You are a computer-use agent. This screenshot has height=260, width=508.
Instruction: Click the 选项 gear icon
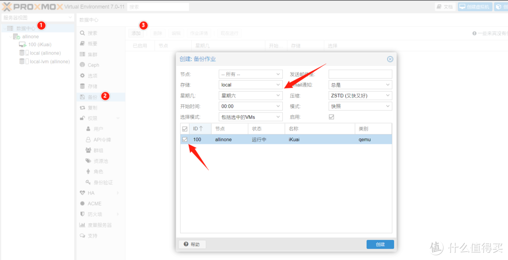82,76
